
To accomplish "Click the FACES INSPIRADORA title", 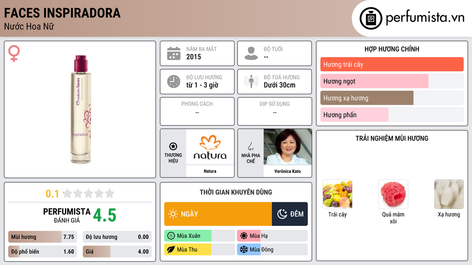I will point(62,13).
